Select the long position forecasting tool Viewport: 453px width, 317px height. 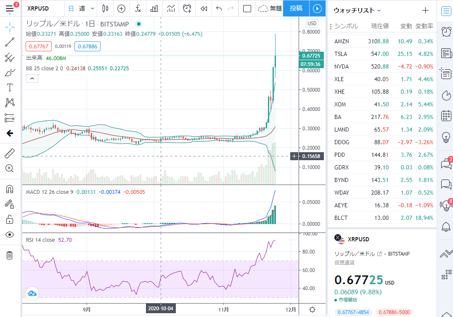click(10, 118)
